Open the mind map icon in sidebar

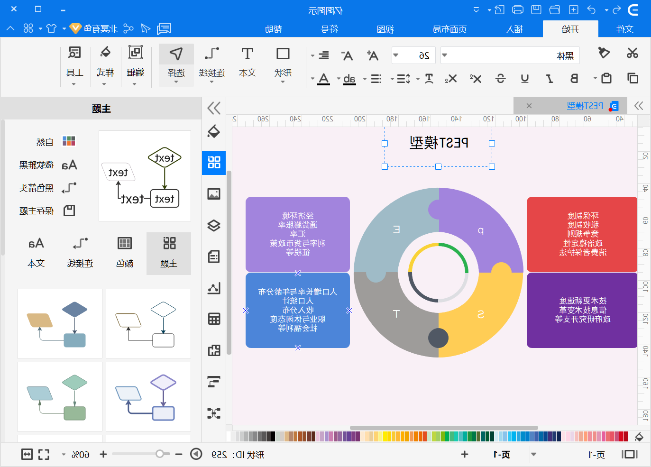[x=214, y=413]
